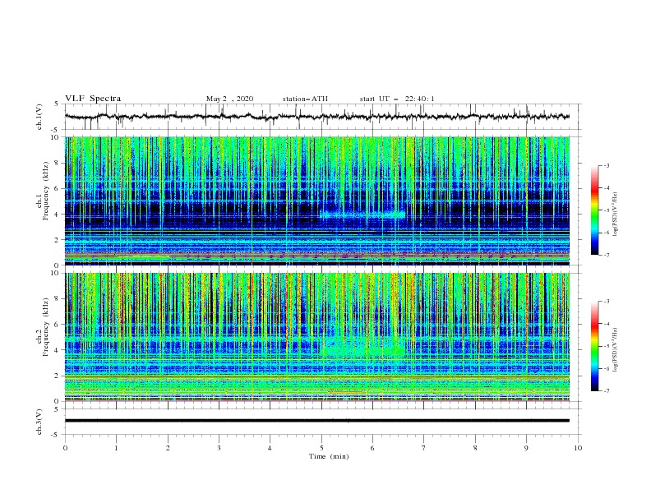Click the "2" tick label on time axis
651x503 pixels.
pyautogui.click(x=168, y=448)
